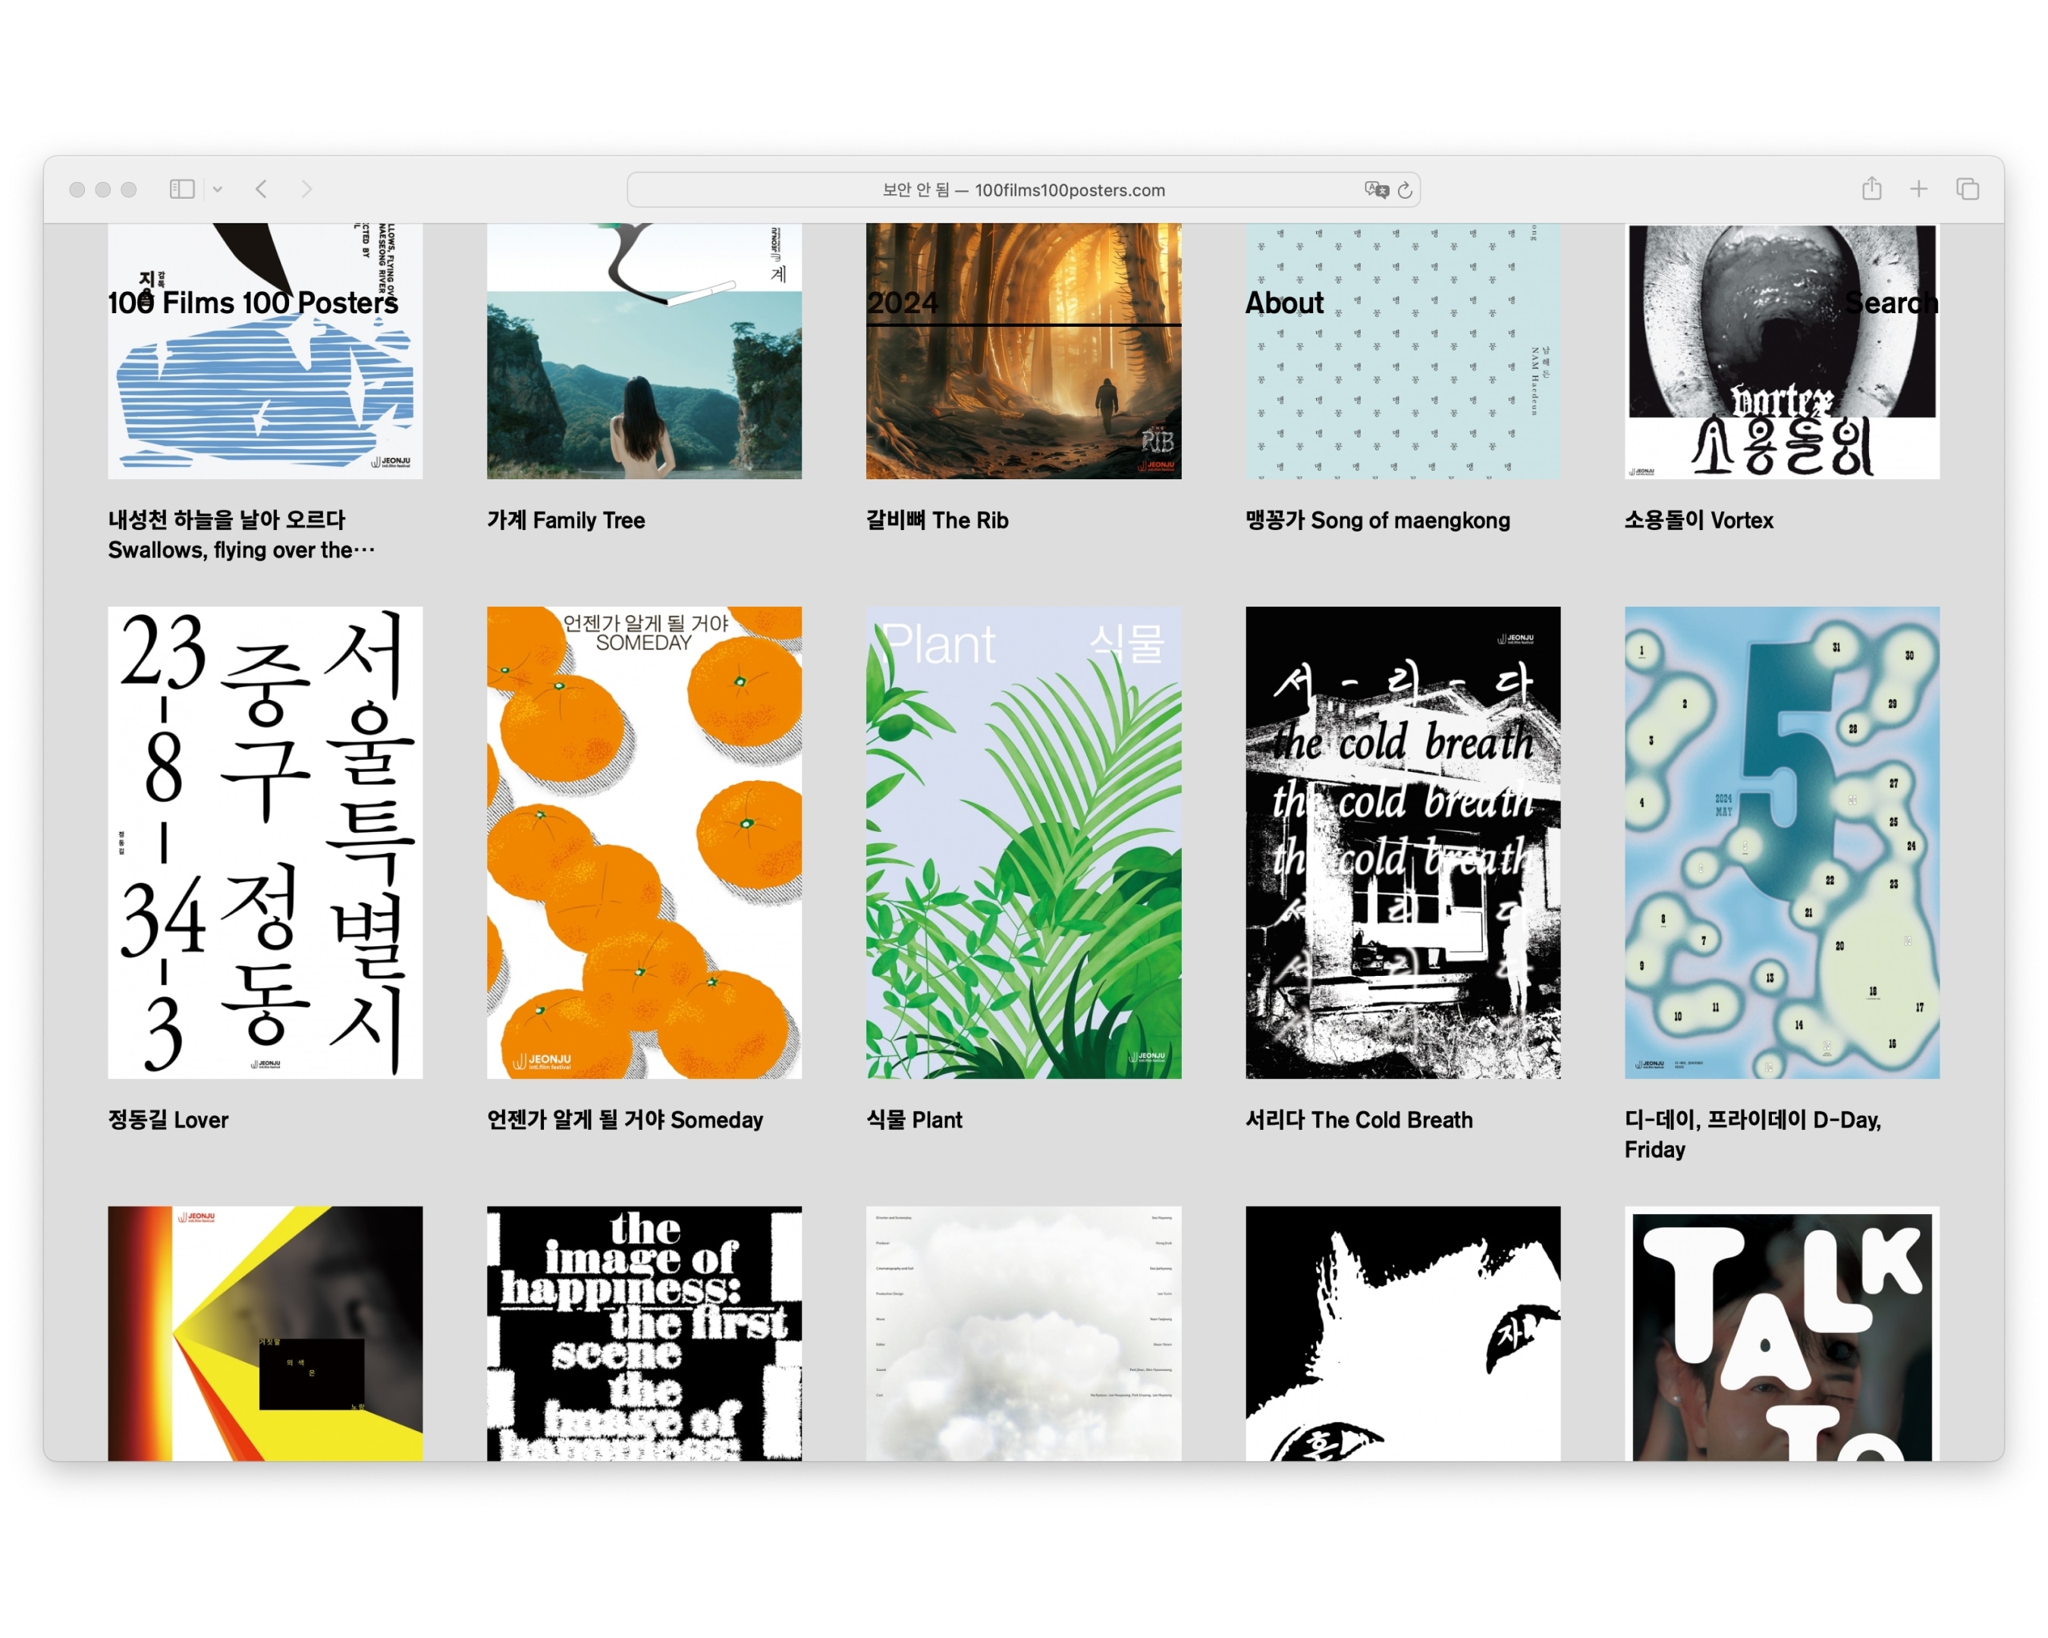Screen dimensions: 2048x1638
Task: Reload the page with refresh icon
Action: coord(1405,190)
